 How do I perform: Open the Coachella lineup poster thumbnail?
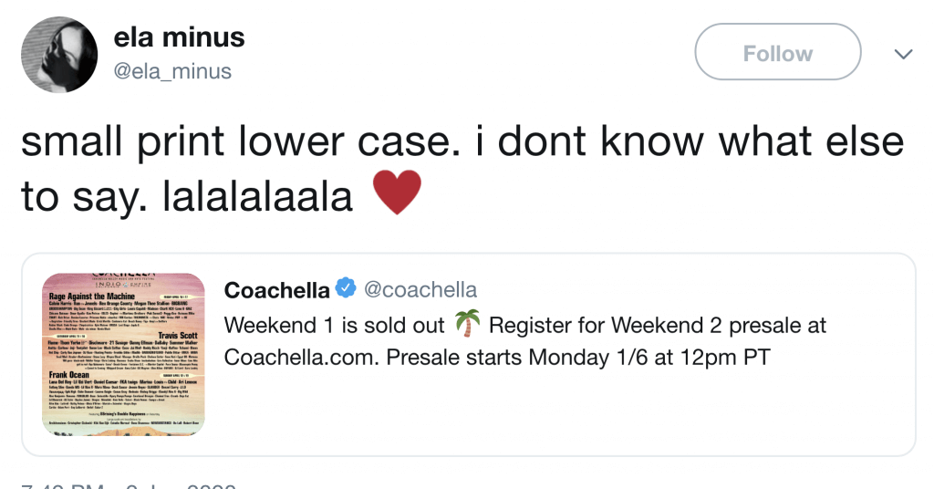[123, 353]
